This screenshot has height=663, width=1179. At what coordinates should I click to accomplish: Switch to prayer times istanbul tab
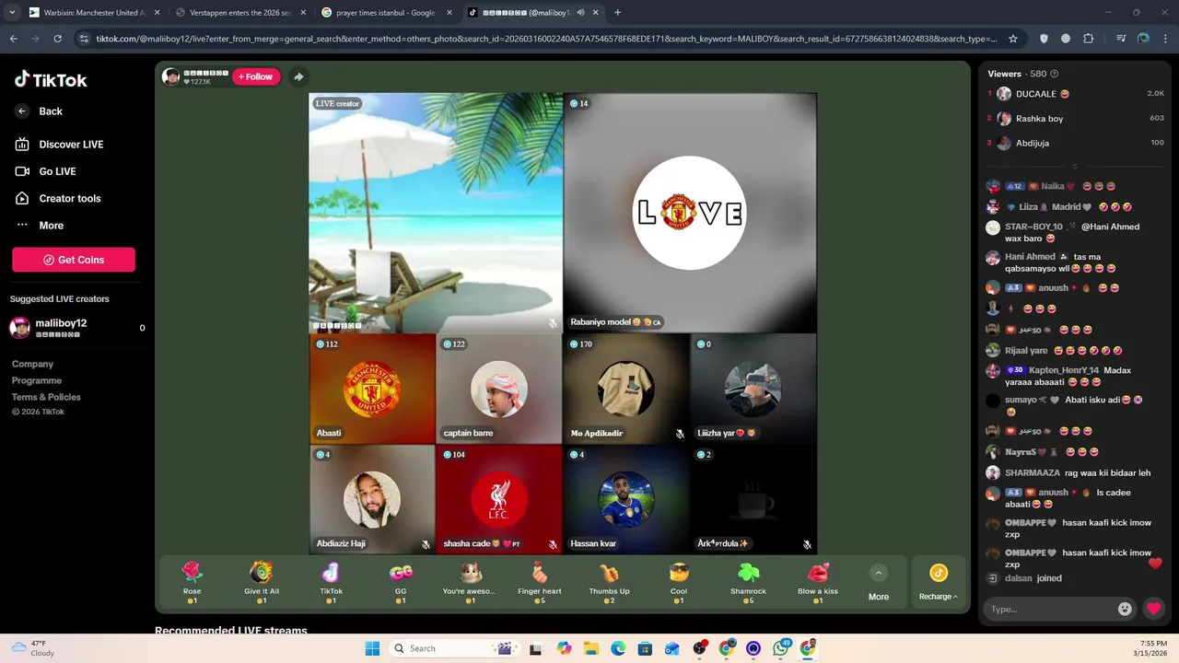385,13
